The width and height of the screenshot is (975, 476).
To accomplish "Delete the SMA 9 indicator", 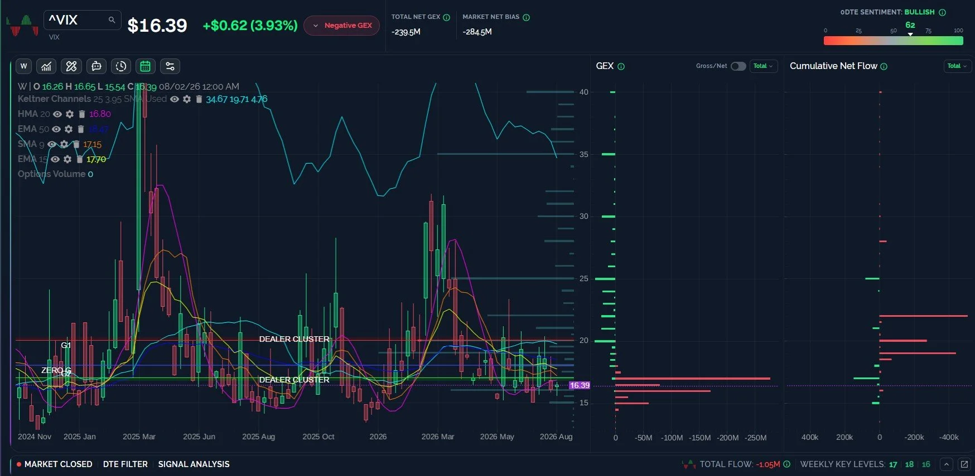I will [x=76, y=144].
